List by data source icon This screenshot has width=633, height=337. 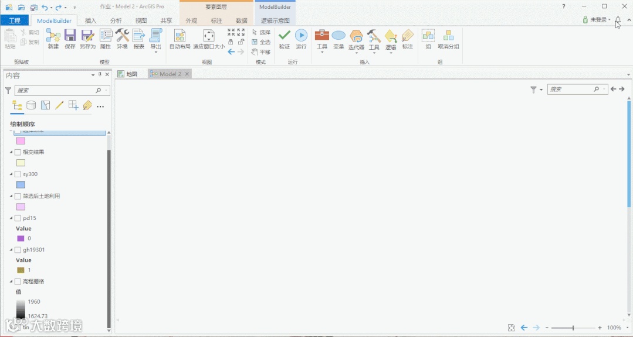coord(31,105)
